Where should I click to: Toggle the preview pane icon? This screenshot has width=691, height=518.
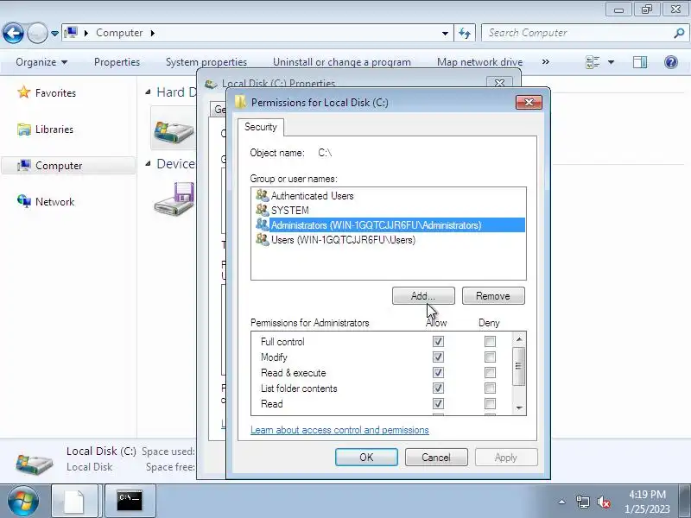640,62
